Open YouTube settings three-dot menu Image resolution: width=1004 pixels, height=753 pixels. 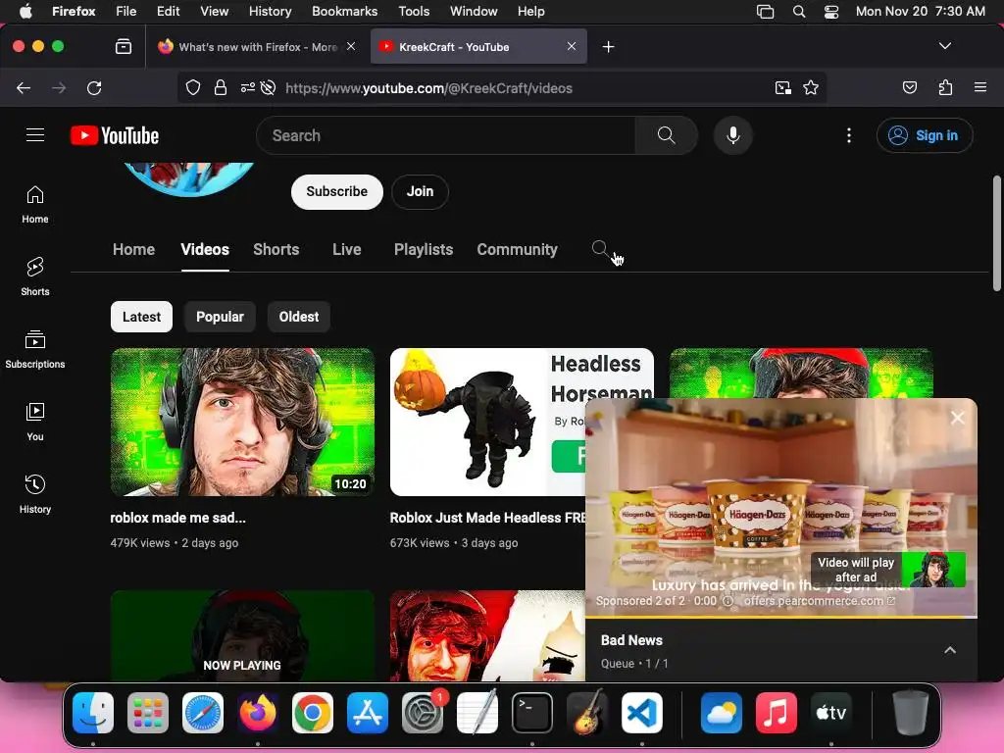coord(849,135)
